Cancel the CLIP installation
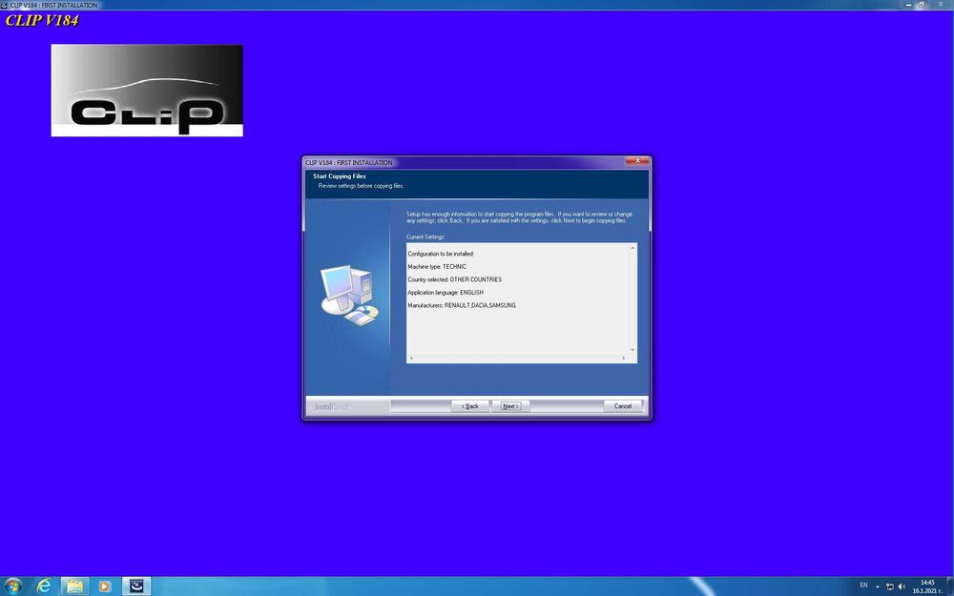954x596 pixels. (622, 406)
